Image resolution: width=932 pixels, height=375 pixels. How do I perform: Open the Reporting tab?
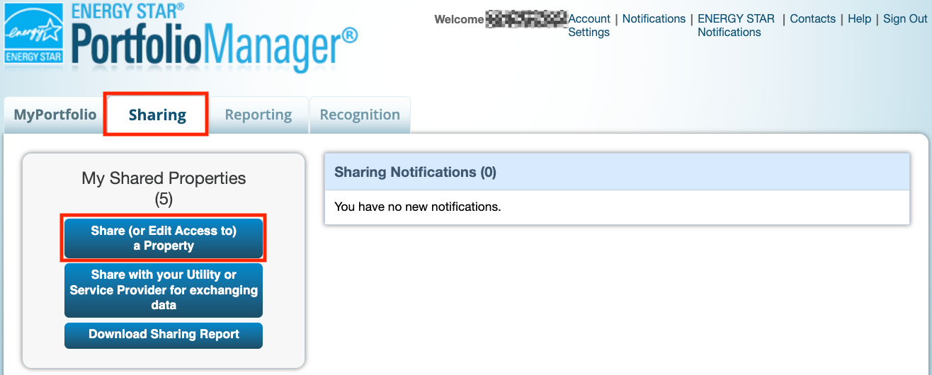(x=258, y=115)
